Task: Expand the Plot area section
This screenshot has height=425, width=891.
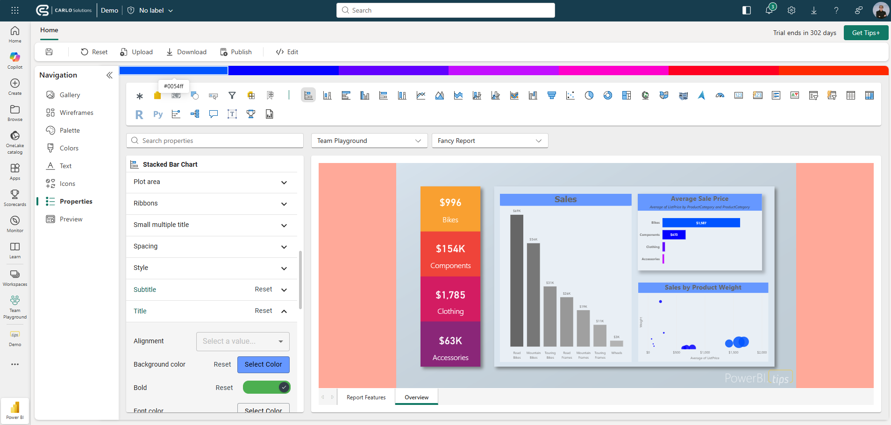Action: [211, 182]
